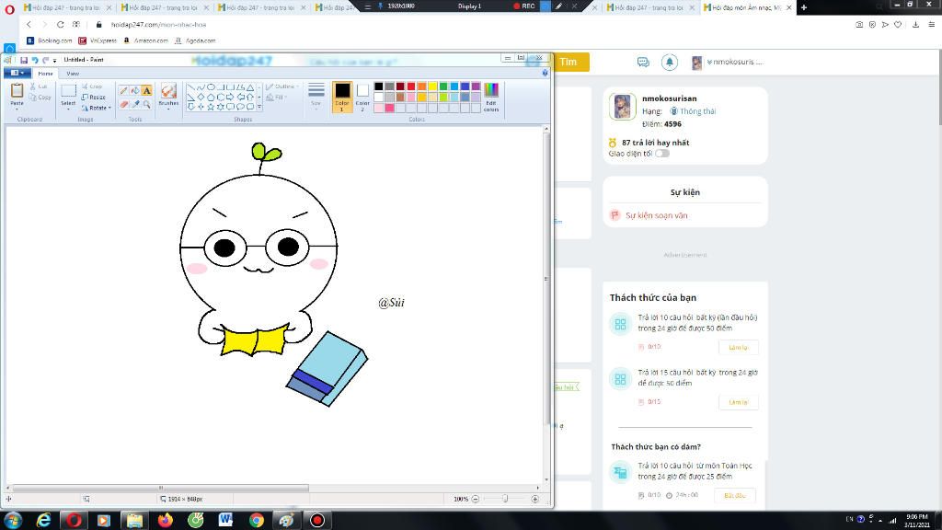Open Firefox from the taskbar
Screen dimensions: 942x530
tap(165, 520)
